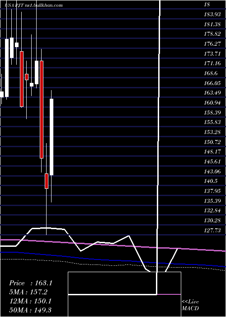226x317 pixels.
Task: Click the 168.6 price axis label
Action: (211, 73)
